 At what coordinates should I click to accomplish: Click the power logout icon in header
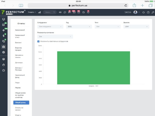point(143,12)
